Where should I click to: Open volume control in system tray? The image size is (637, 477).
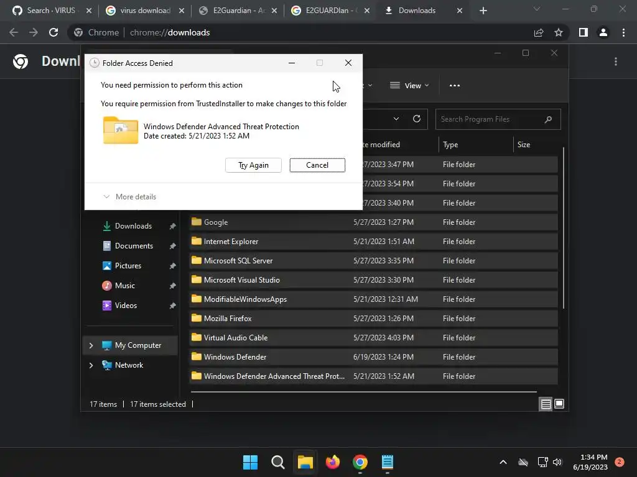click(557, 462)
